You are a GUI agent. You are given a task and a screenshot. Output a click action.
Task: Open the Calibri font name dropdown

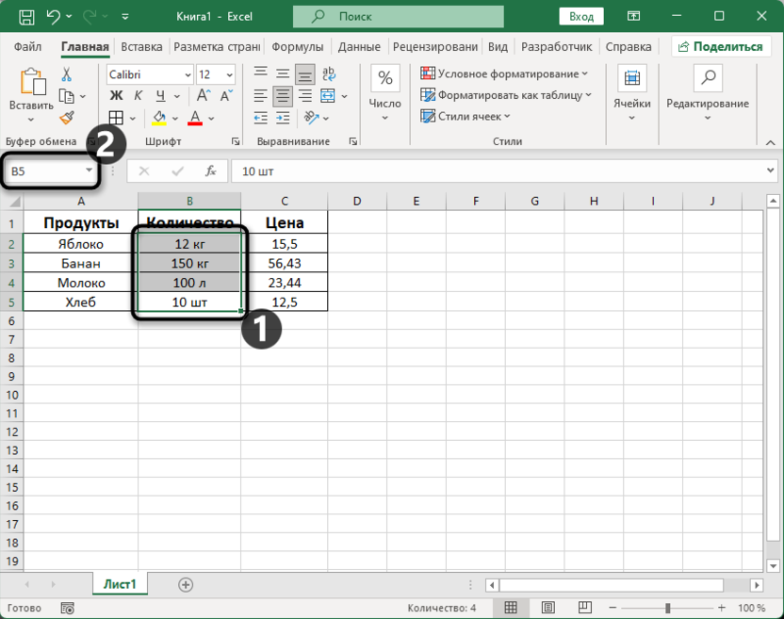pyautogui.click(x=188, y=75)
